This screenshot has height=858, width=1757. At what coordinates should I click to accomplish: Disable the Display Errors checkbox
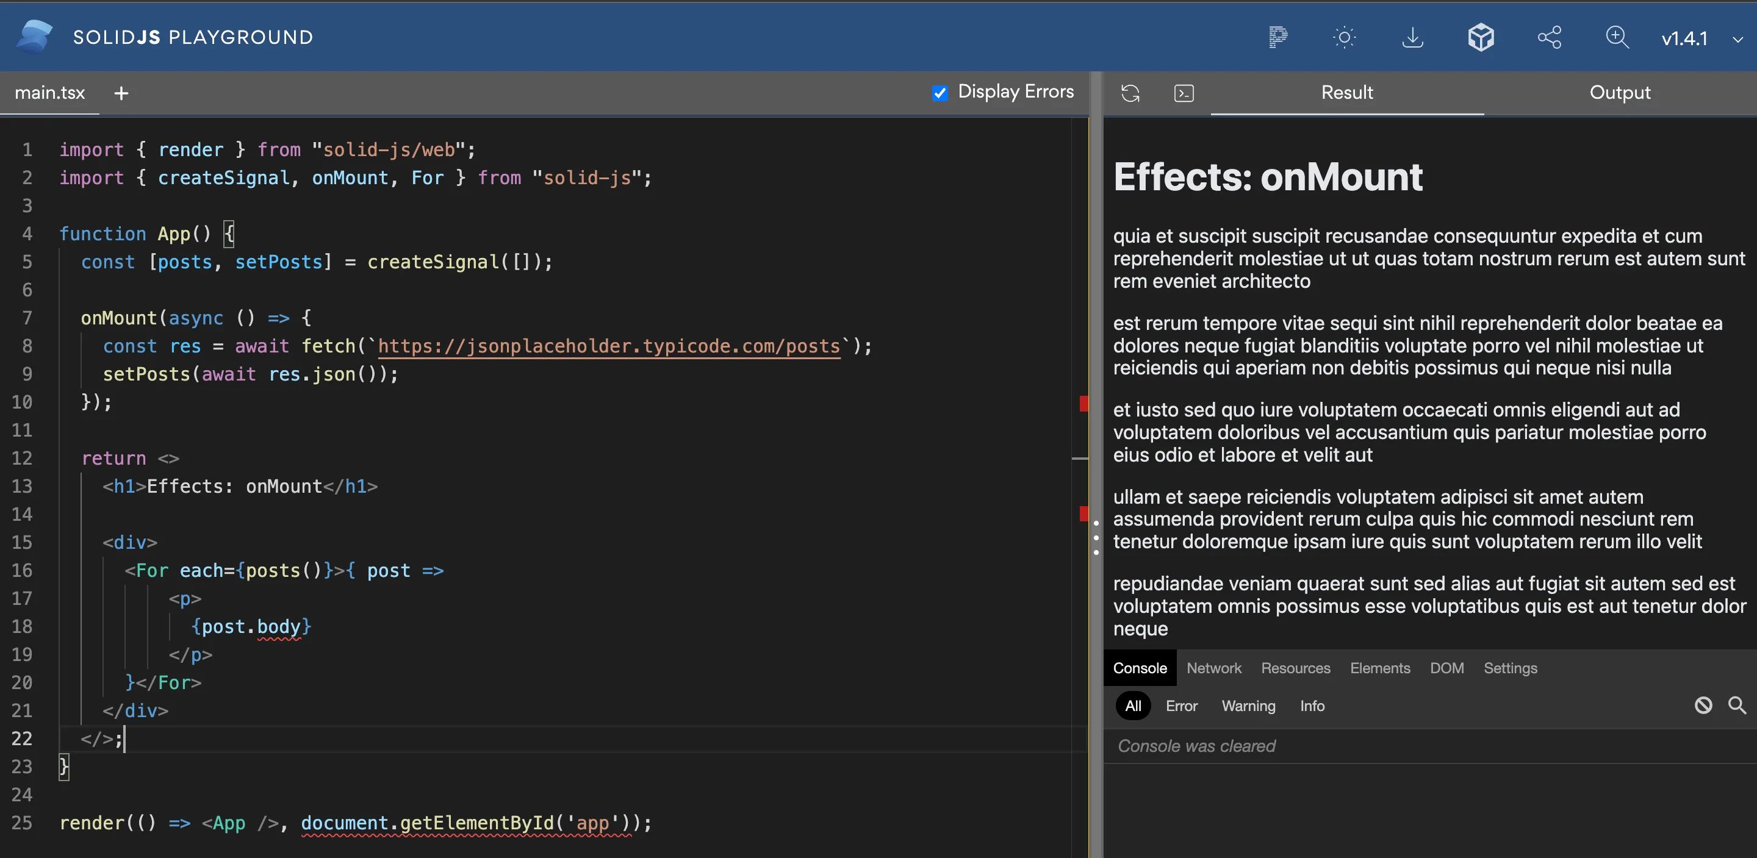click(940, 92)
